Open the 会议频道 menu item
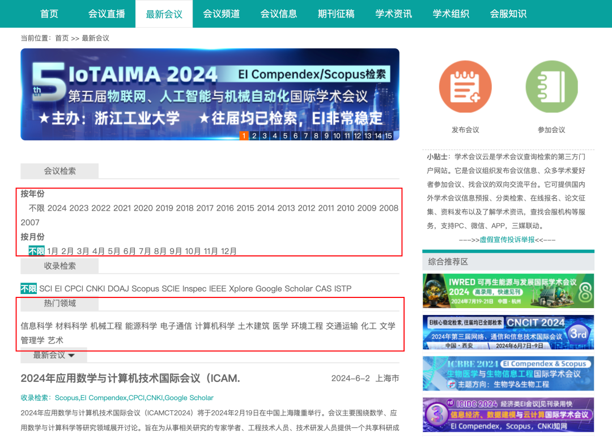The width and height of the screenshot is (612, 437). (222, 14)
